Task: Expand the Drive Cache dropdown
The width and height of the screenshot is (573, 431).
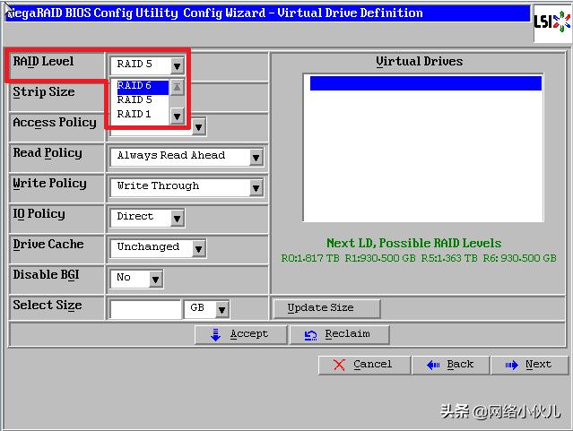Action: tap(198, 249)
